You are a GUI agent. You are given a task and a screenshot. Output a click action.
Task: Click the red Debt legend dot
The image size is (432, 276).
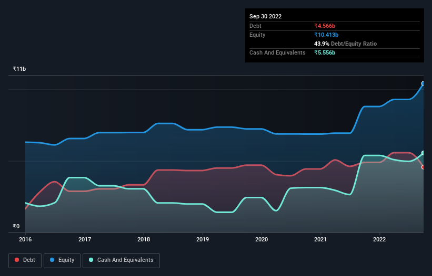[x=17, y=260]
